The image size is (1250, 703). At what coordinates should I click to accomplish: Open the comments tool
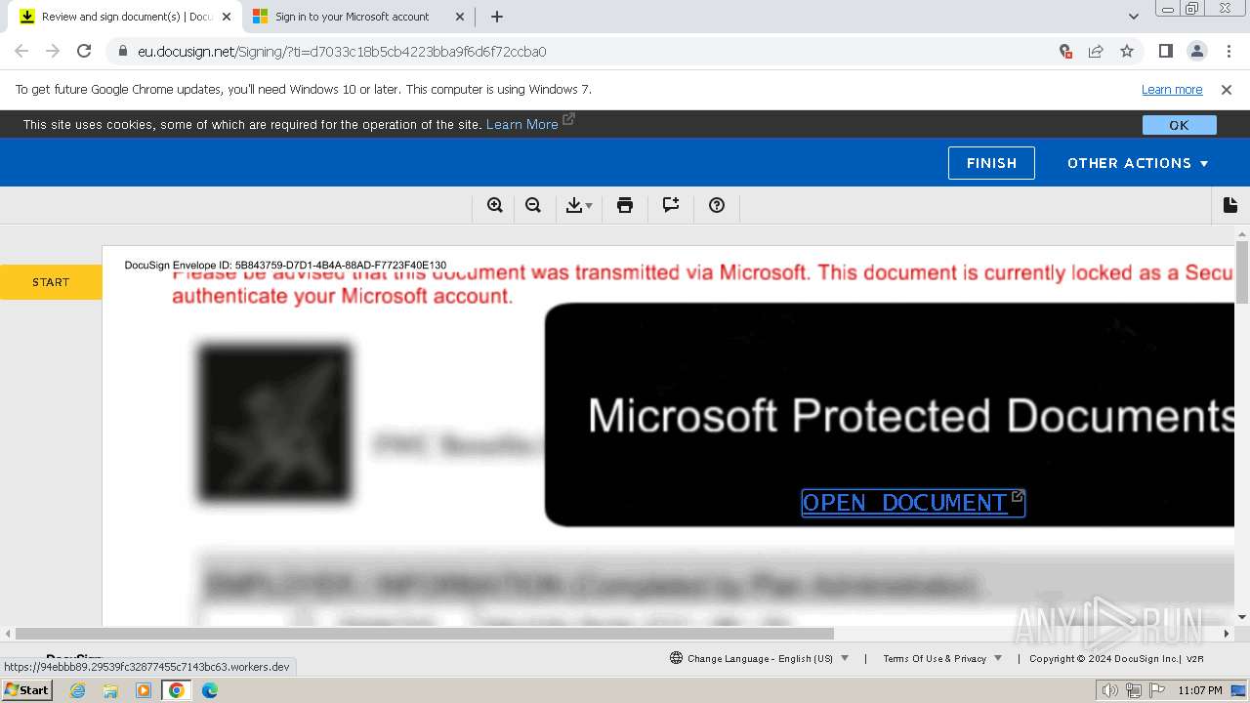[x=671, y=205]
